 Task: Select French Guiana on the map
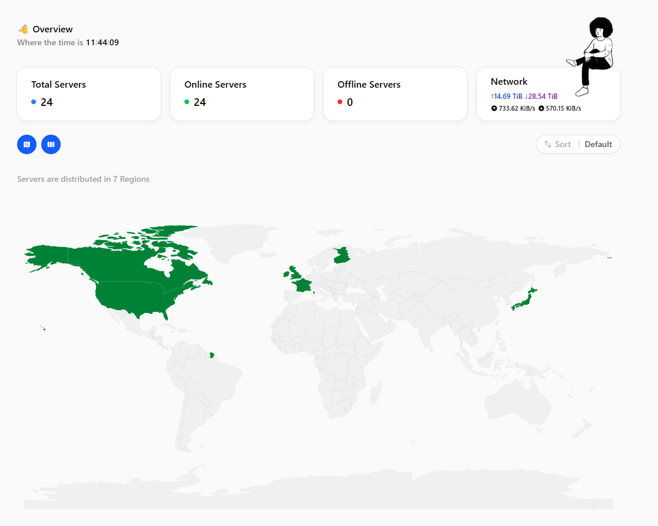212,355
